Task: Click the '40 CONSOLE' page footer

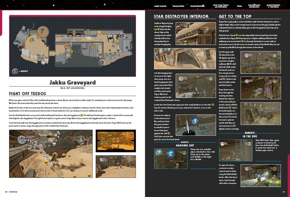Action: point(11,192)
